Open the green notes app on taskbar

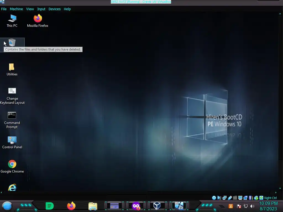pyautogui.click(x=49, y=206)
